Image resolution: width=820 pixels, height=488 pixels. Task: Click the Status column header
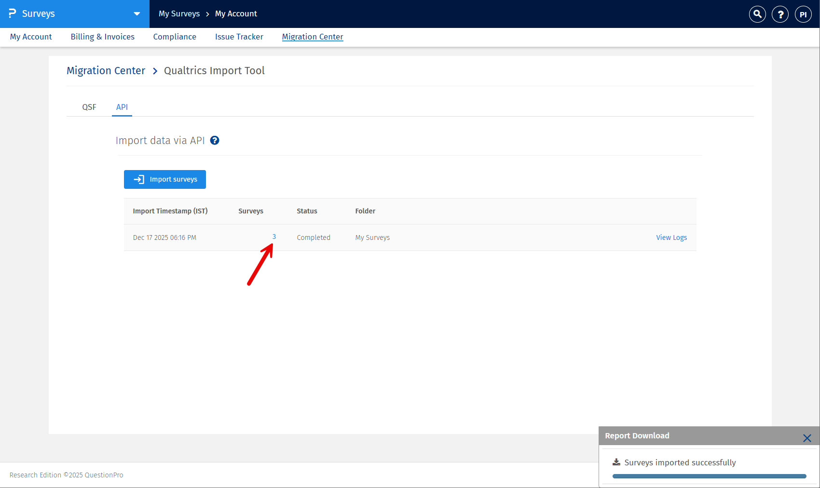click(x=307, y=211)
